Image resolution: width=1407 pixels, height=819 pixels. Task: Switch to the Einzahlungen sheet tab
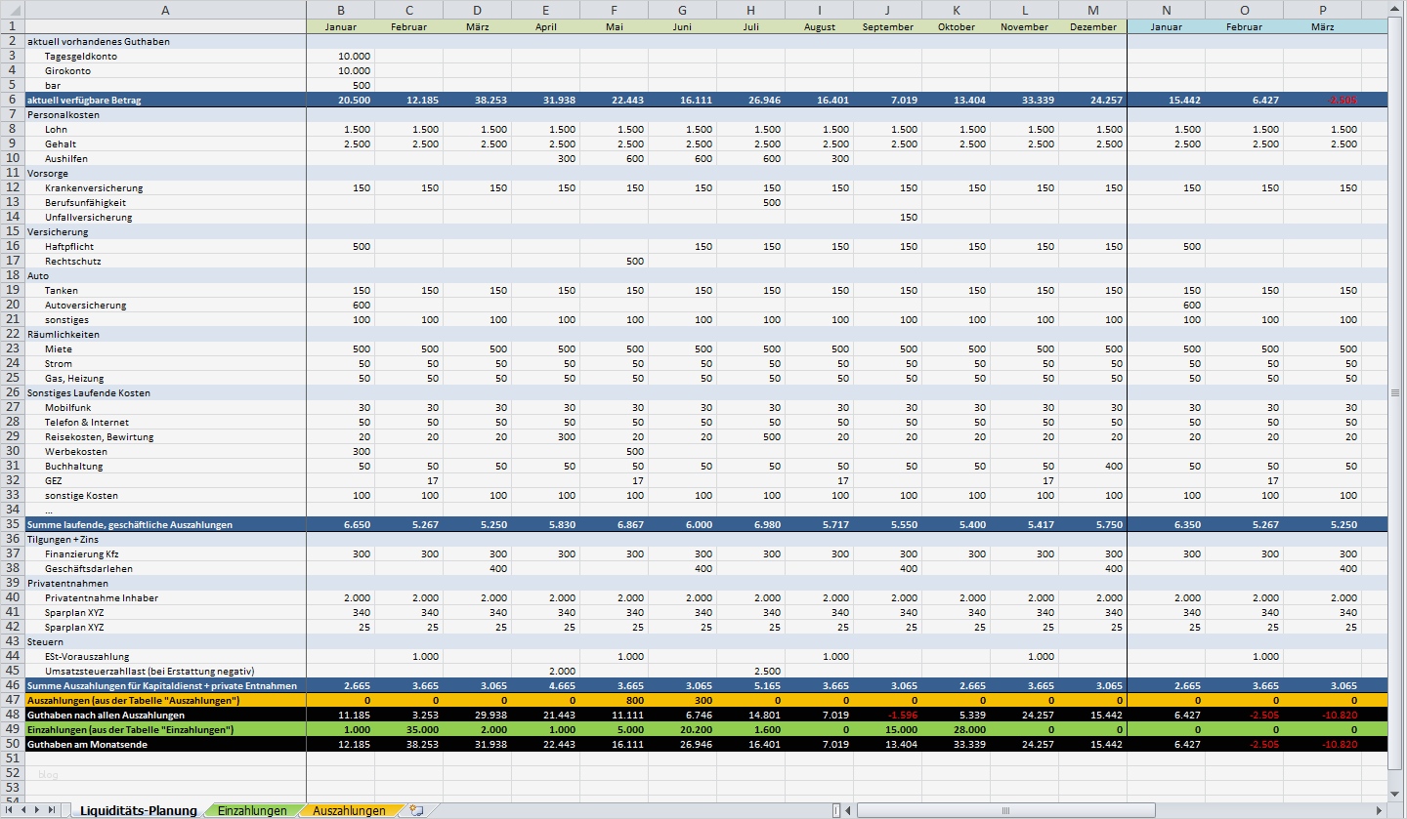click(252, 810)
